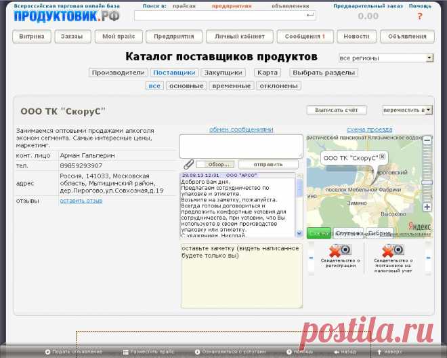Screen dimensions: 447x358
Task: Click the отправить button
Action: [268, 165]
